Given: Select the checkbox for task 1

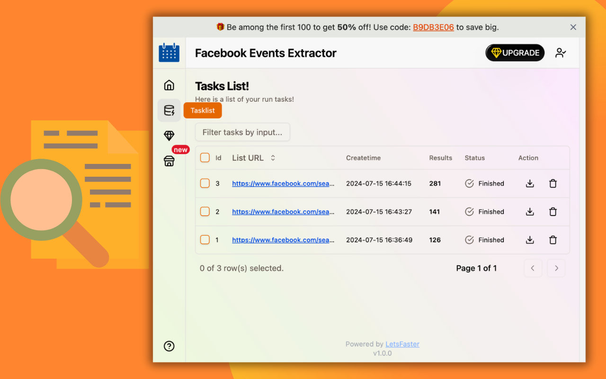Looking at the screenshot, I should pyautogui.click(x=205, y=240).
